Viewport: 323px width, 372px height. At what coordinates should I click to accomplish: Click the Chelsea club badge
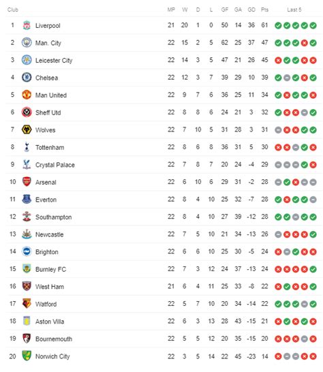(x=27, y=78)
